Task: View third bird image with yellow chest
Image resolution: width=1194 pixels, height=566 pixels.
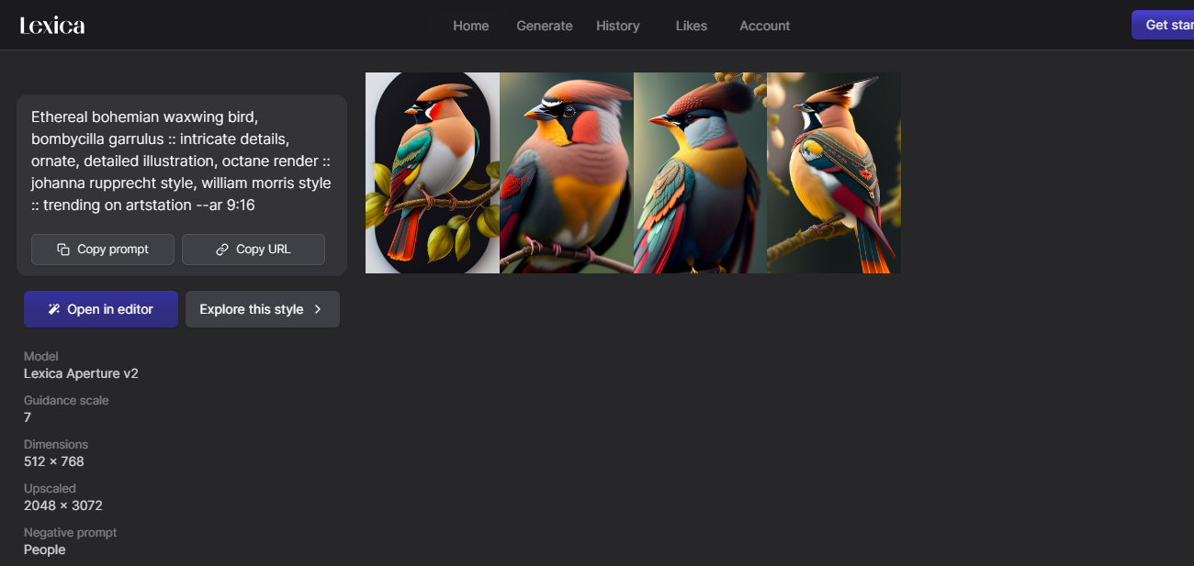Action: click(700, 172)
